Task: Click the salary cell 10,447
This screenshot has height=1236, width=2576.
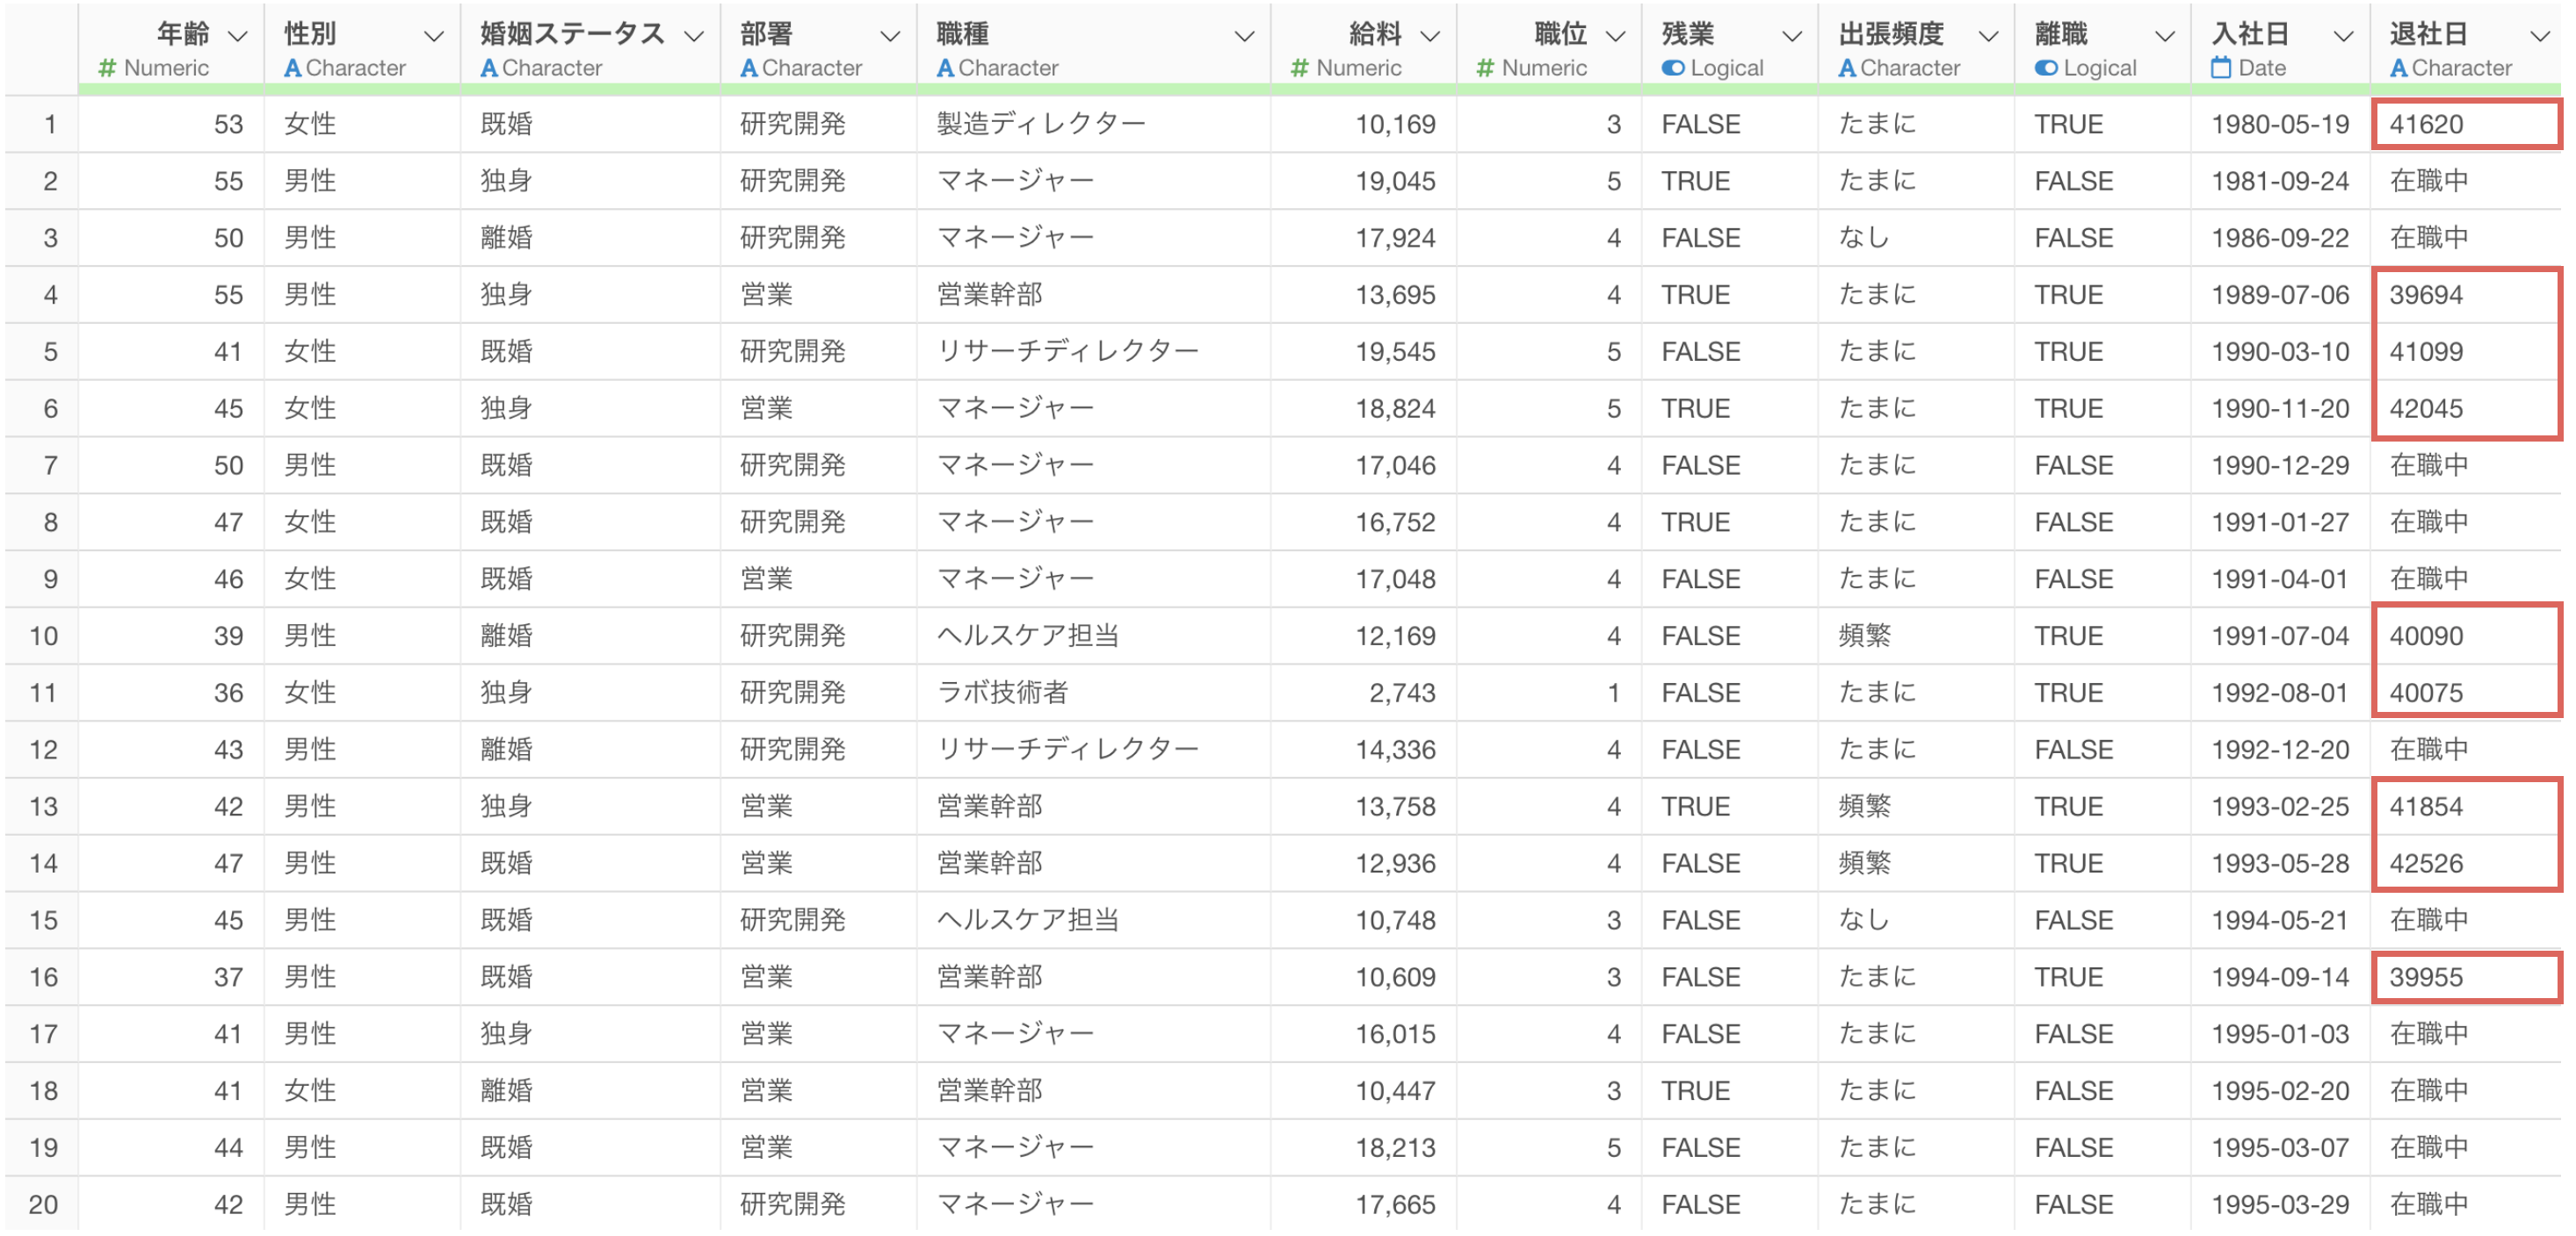Action: tap(1363, 1090)
